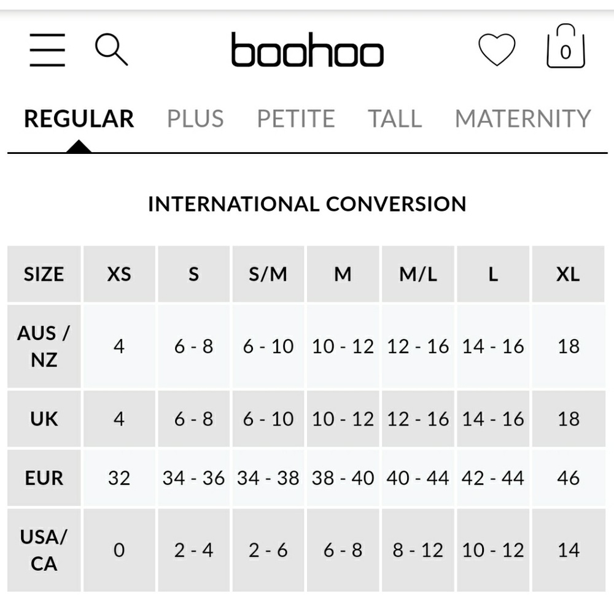
Task: Switch to the MATERNITY tab
Action: tap(523, 118)
